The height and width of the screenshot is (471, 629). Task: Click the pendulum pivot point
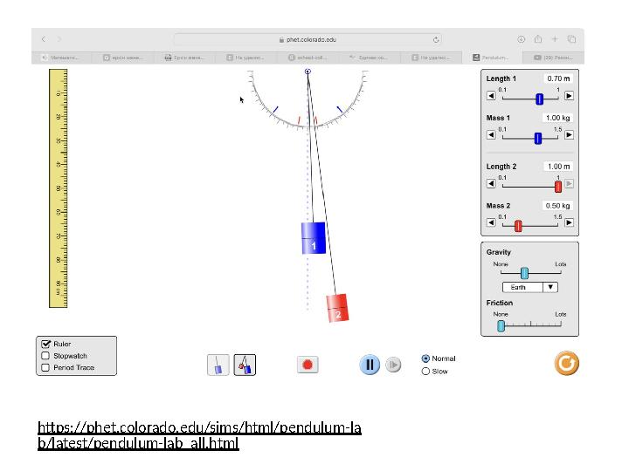click(x=308, y=72)
